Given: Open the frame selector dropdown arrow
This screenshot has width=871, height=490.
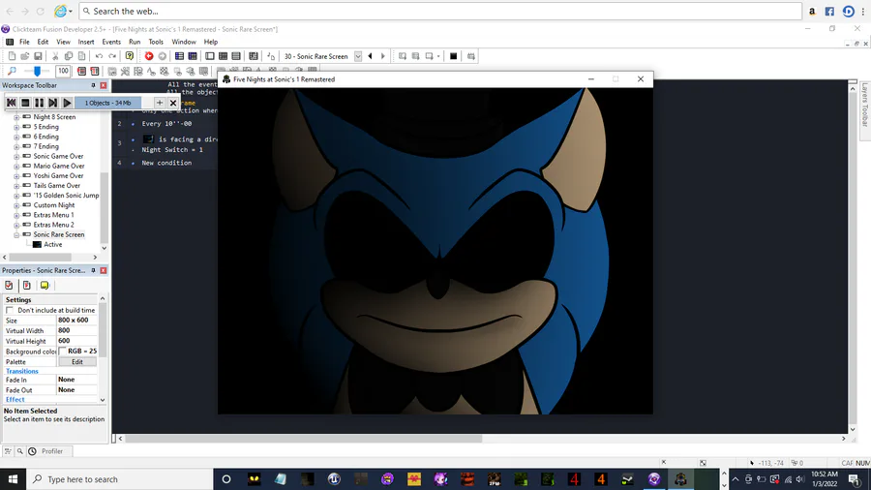Looking at the screenshot, I should 358,56.
